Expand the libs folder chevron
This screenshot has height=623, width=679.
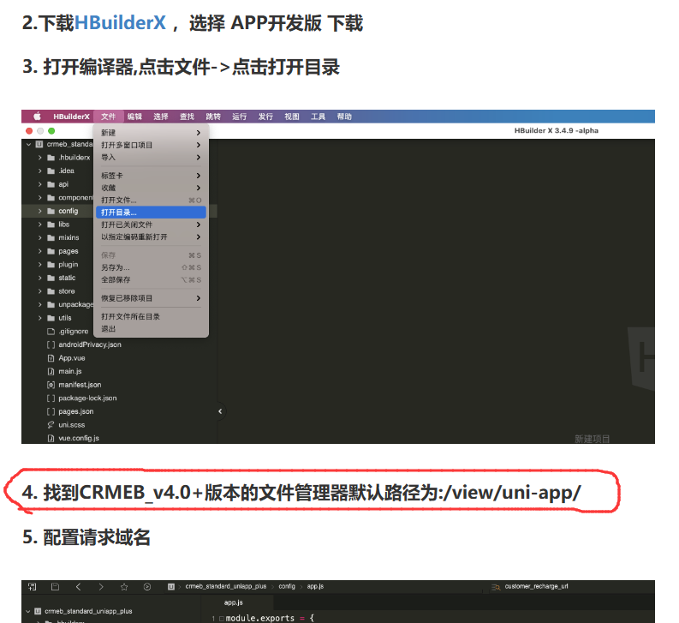[x=40, y=225]
